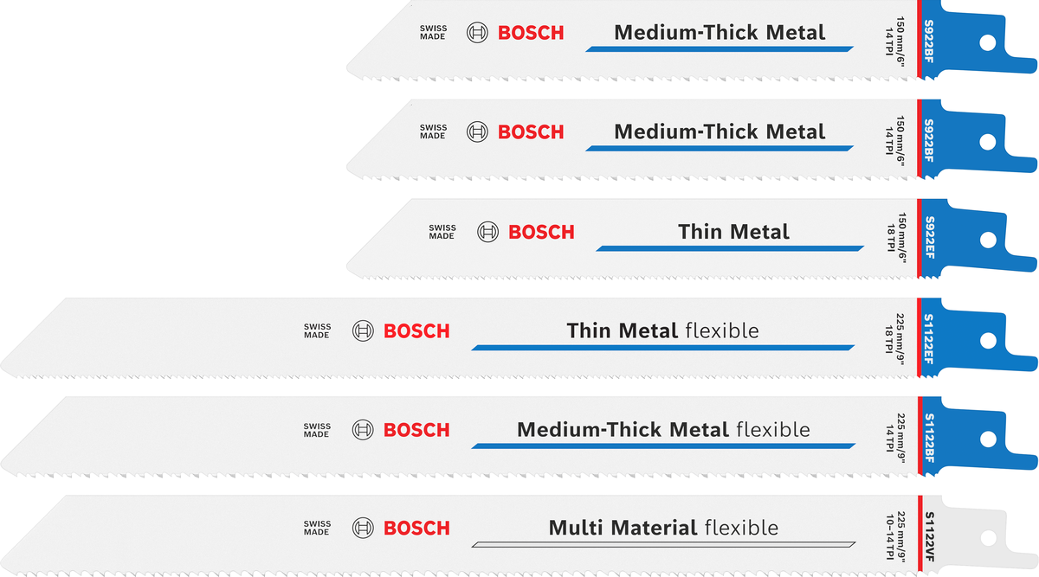Click the Bosch logo on the Thin Metal blade
The height and width of the screenshot is (577, 1039).
pos(526,232)
